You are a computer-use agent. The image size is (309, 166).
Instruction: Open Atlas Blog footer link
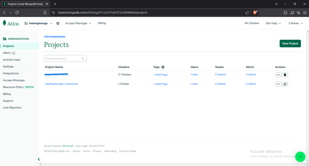click(110, 151)
